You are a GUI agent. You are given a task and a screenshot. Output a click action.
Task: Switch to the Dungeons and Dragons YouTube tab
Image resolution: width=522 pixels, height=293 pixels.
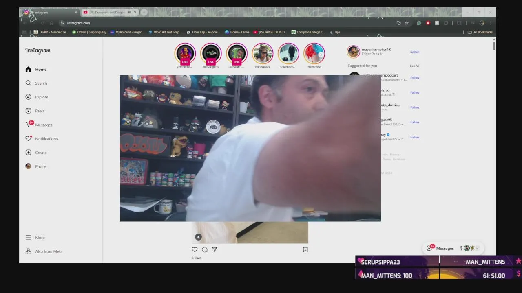(107, 12)
